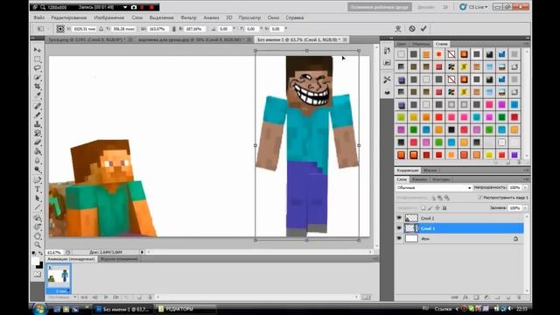Select the Hand tool

point(37,236)
